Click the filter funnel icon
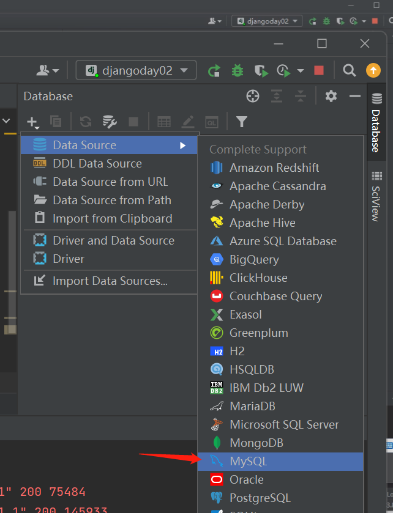 242,122
